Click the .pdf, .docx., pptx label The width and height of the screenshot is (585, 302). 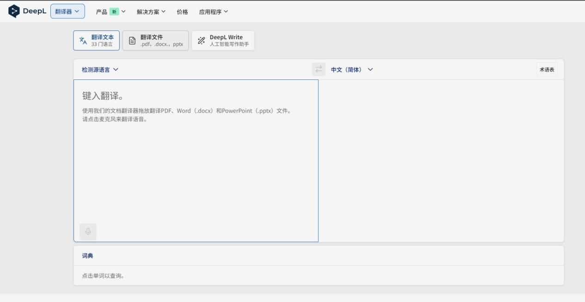(x=161, y=44)
